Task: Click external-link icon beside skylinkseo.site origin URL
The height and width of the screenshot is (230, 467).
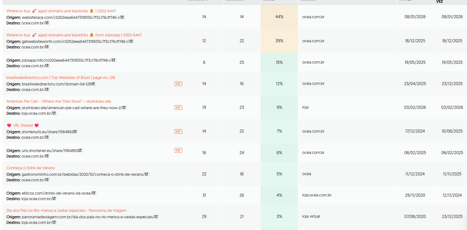Action: 124,107
